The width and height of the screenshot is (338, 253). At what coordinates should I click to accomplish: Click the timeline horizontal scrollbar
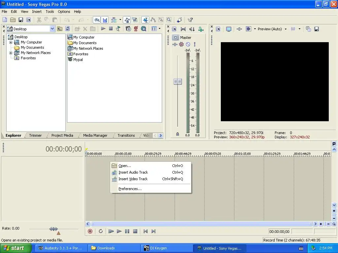(x=201, y=224)
